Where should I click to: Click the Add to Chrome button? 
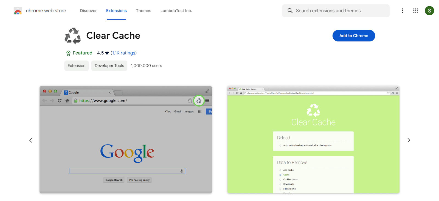pos(354,36)
